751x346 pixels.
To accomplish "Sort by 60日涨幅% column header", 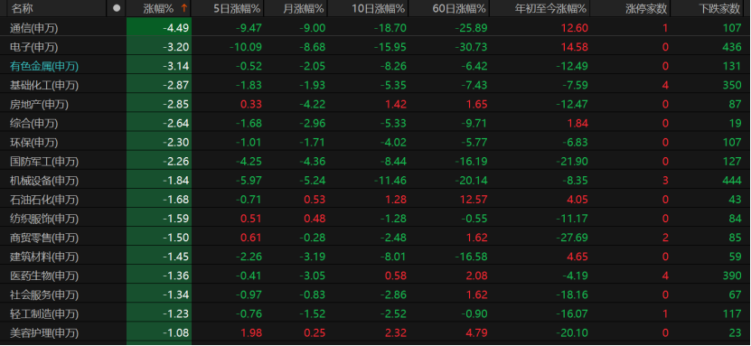I will click(x=459, y=8).
